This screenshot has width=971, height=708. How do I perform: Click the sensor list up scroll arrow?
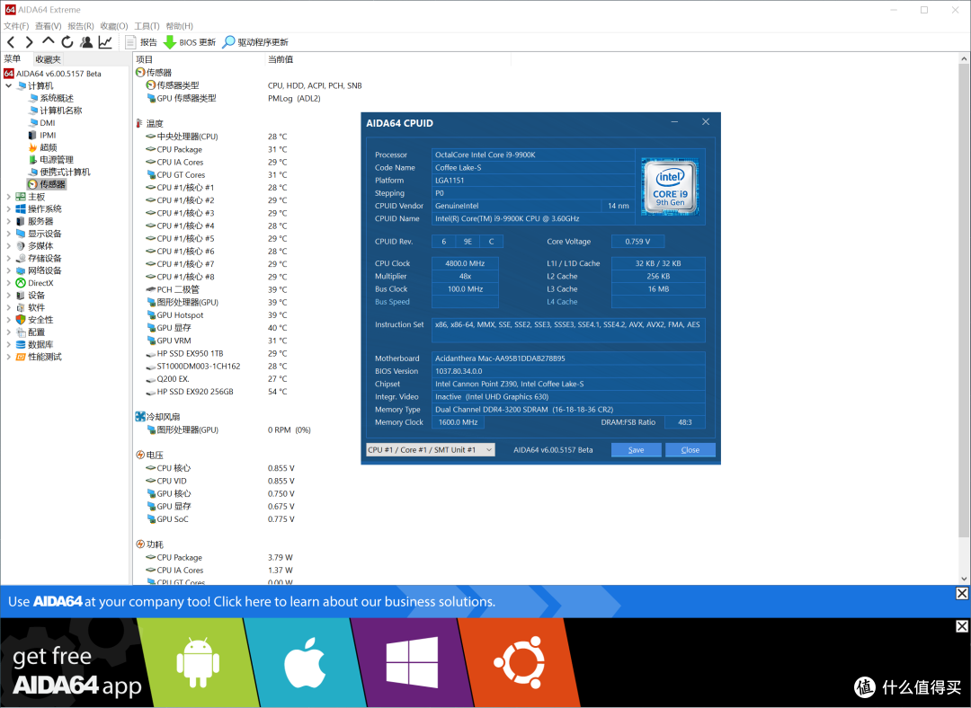click(964, 58)
